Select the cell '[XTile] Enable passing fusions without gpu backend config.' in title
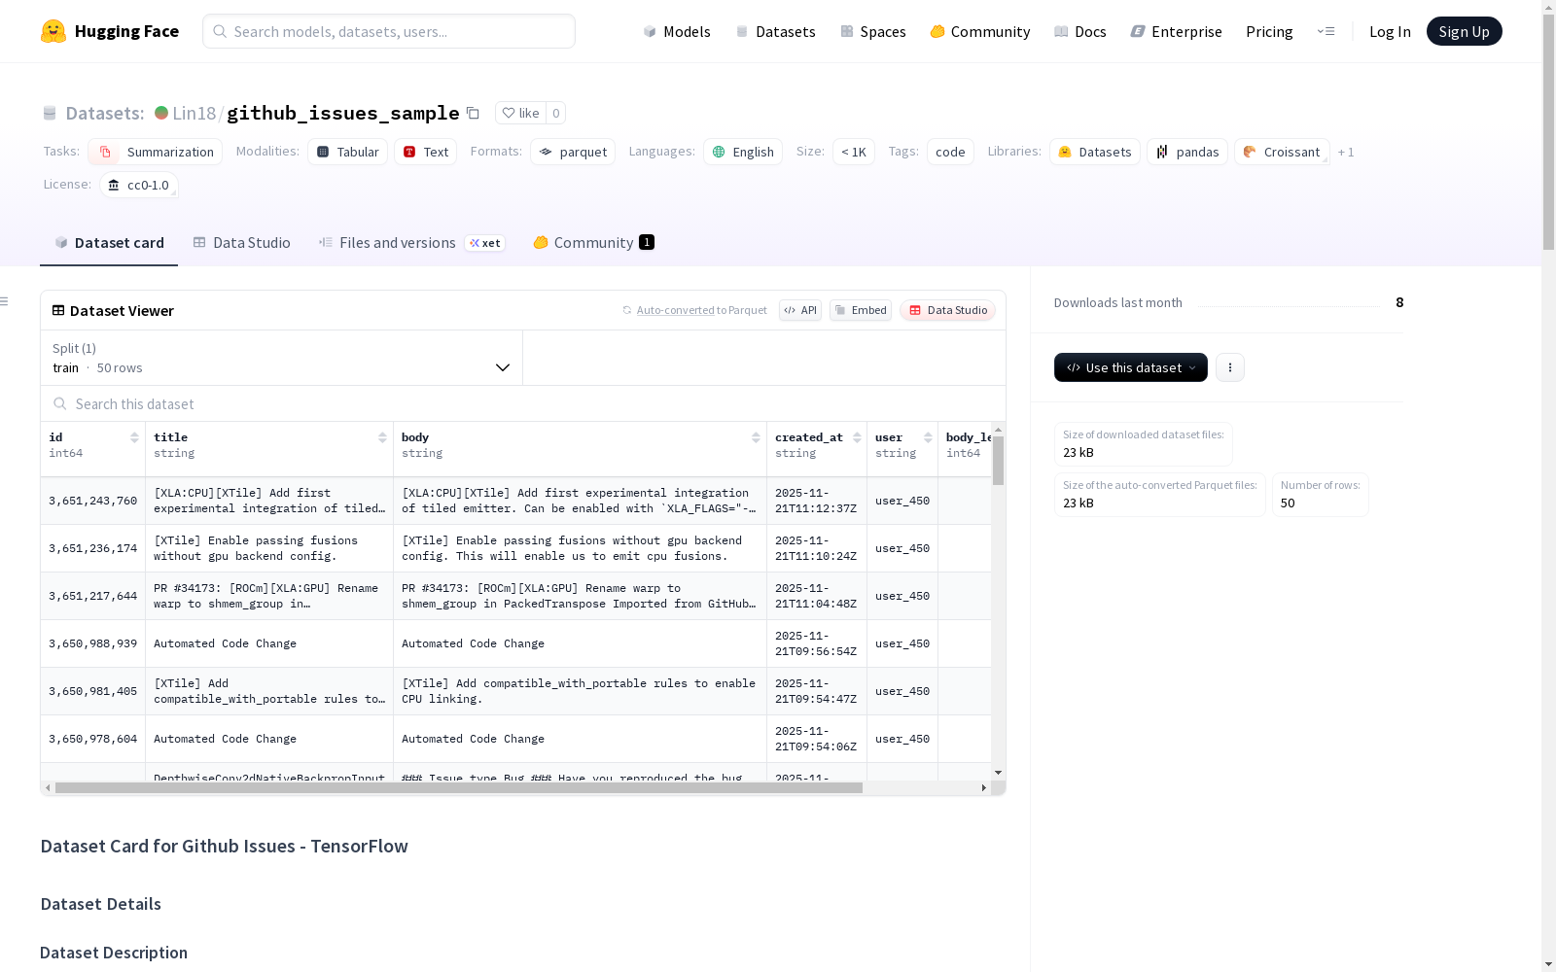Screen dimensions: 1556x972 click(x=269, y=548)
